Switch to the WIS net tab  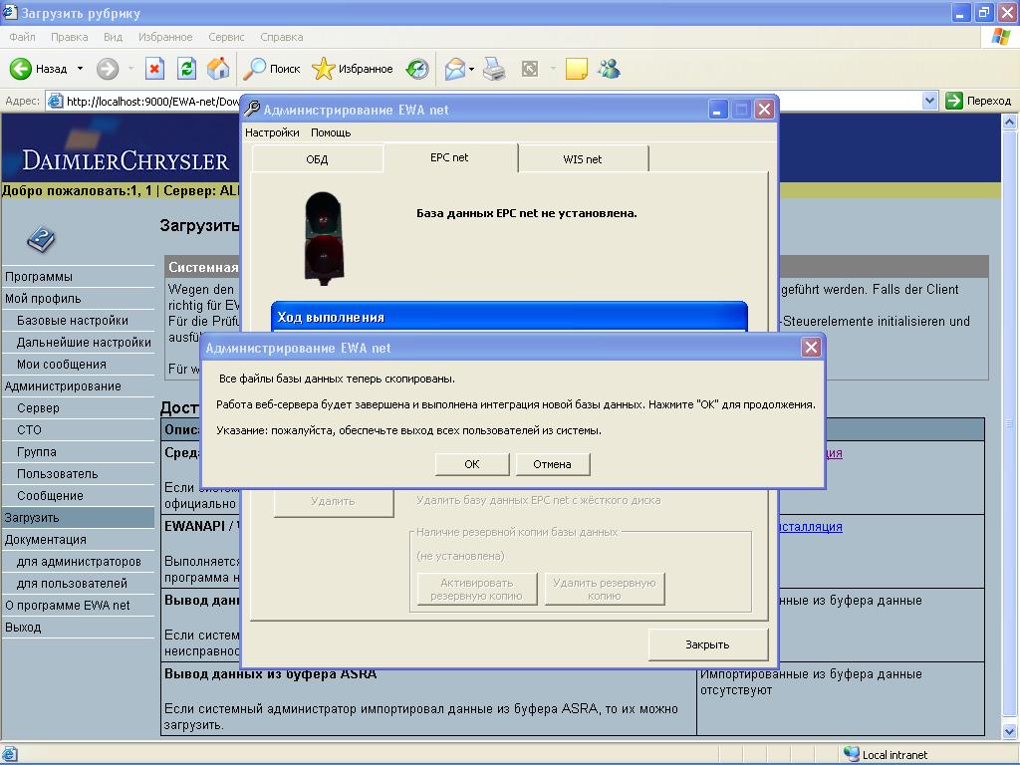click(x=582, y=159)
